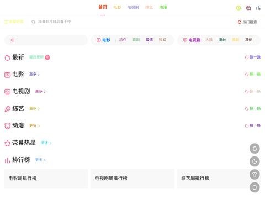
Task: Open 电视剧 link in the filter pill
Action: (x=192, y=40)
